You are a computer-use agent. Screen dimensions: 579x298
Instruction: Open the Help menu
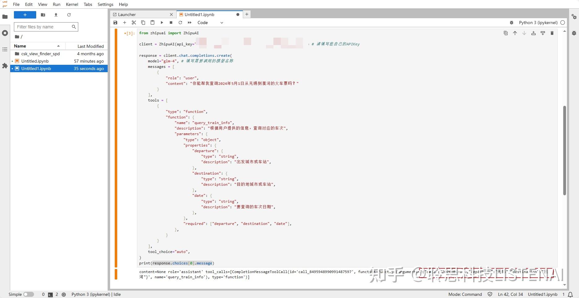pos(123,4)
